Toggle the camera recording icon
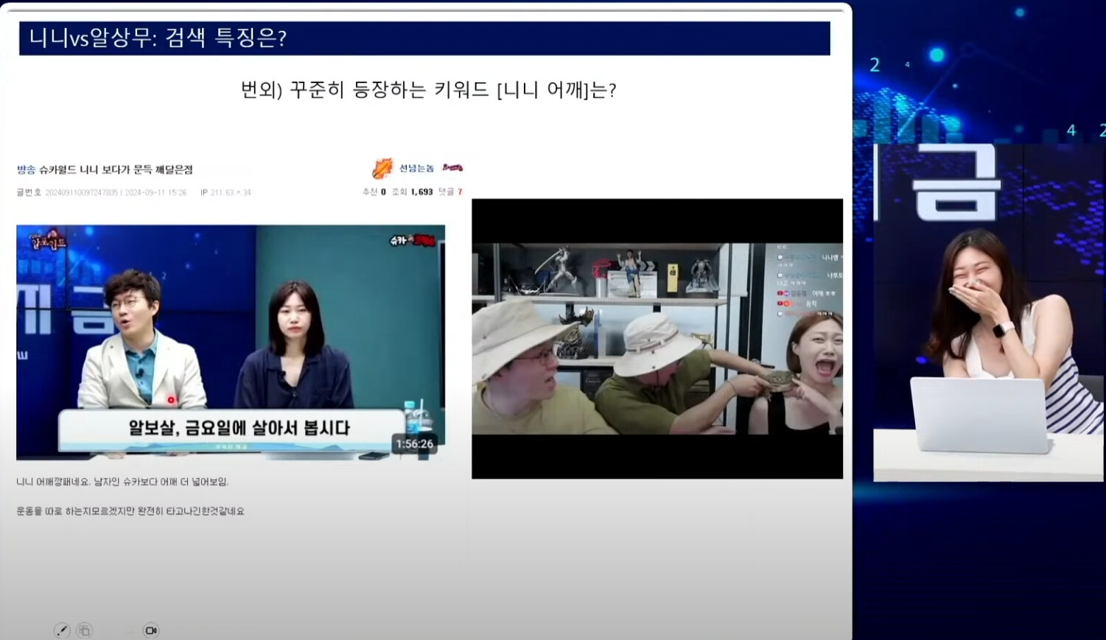The image size is (1106, 640). (150, 630)
